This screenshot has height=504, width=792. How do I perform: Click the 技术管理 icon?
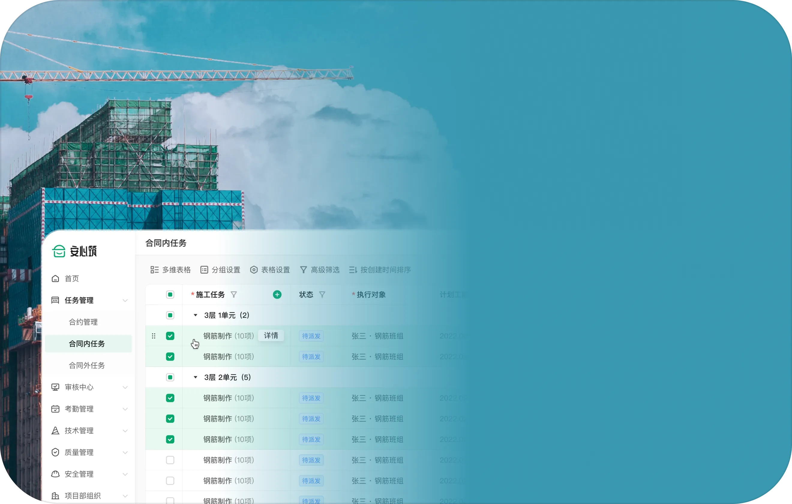[55, 430]
